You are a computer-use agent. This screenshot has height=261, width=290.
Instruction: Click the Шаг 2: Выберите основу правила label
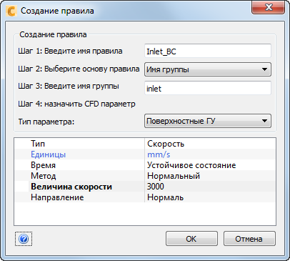coord(79,69)
